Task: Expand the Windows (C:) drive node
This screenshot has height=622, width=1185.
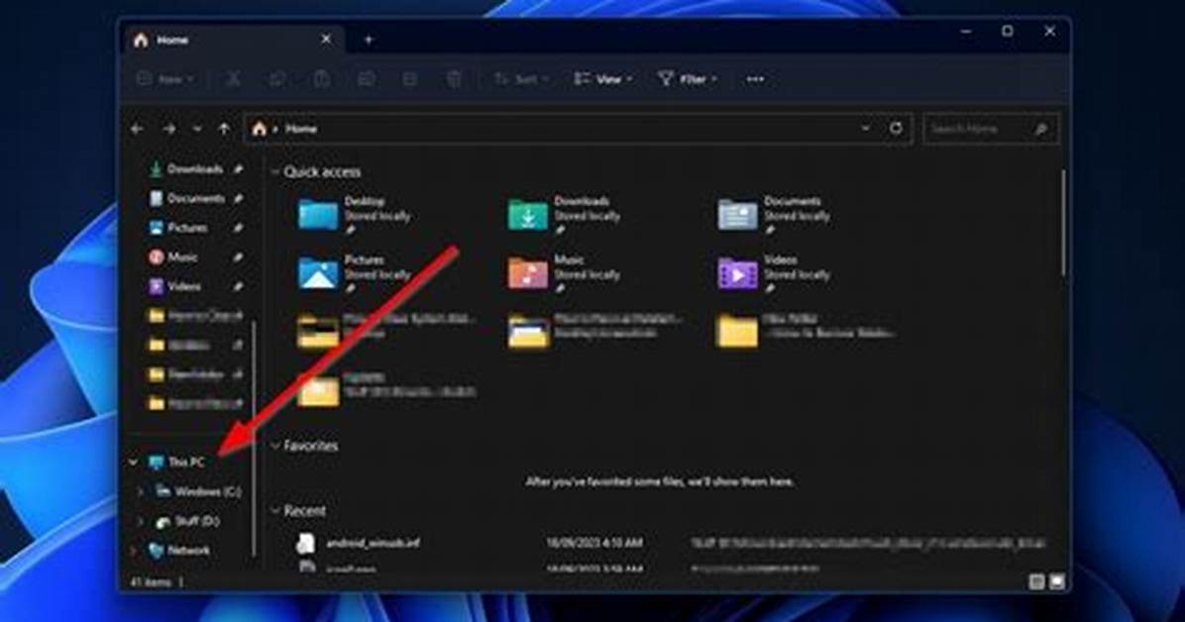Action: pos(141,492)
